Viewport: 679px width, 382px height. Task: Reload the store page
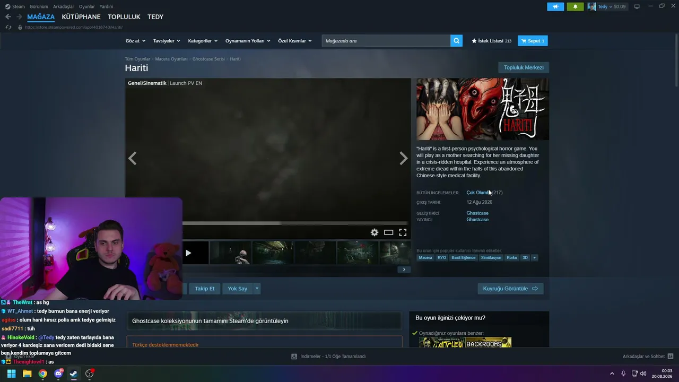[8, 27]
